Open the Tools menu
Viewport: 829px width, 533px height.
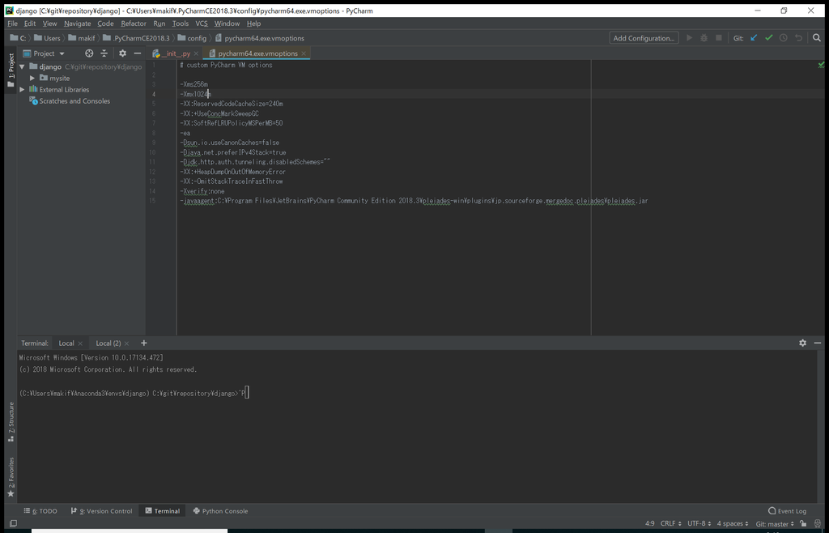181,23
